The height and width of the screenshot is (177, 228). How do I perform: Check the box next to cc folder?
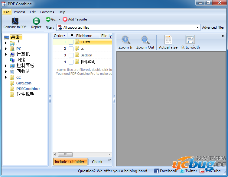pyautogui.click(x=71, y=49)
